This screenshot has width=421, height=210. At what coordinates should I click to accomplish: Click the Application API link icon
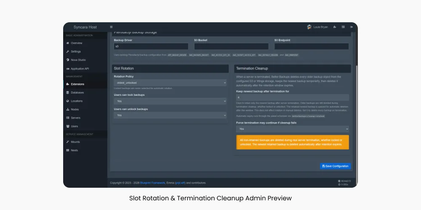click(68, 69)
